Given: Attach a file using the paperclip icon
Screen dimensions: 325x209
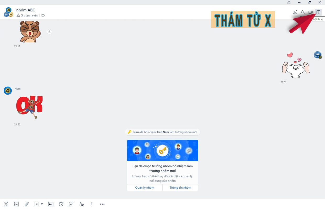Looking at the screenshot, I should (x=26, y=204).
